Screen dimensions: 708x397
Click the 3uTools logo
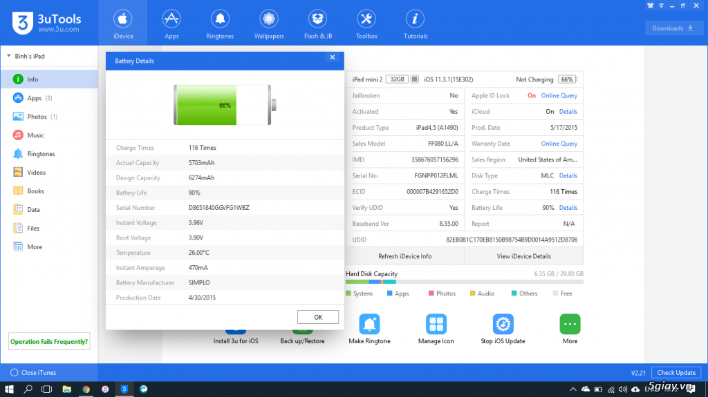tap(47, 23)
